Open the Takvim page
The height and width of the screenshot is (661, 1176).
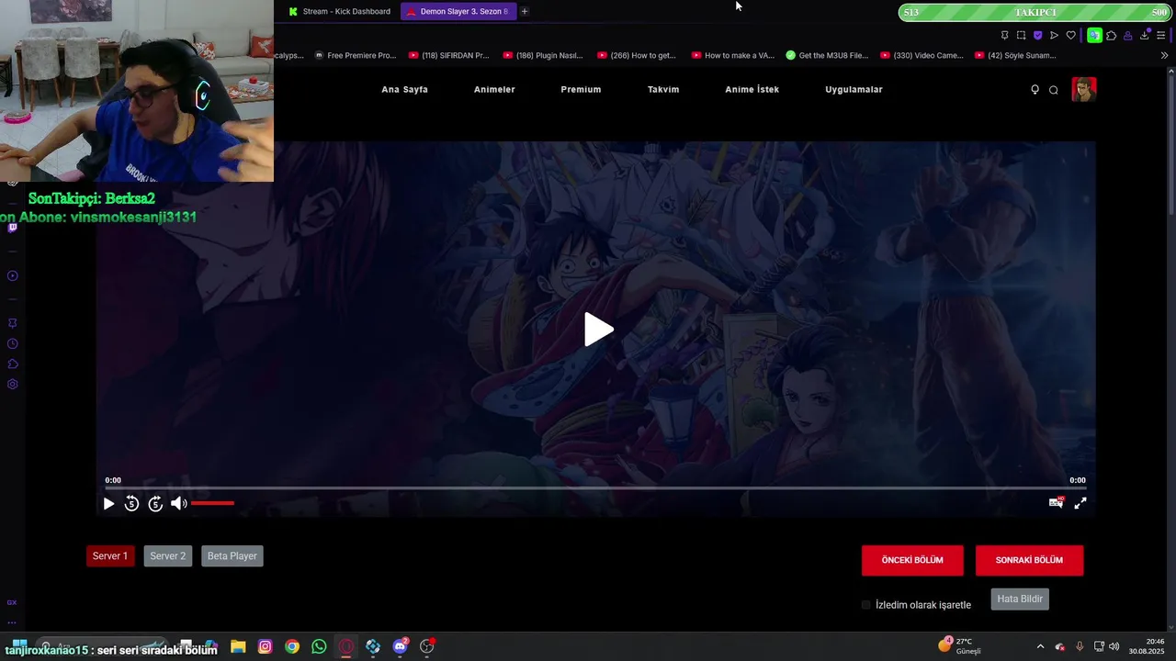pyautogui.click(x=663, y=89)
